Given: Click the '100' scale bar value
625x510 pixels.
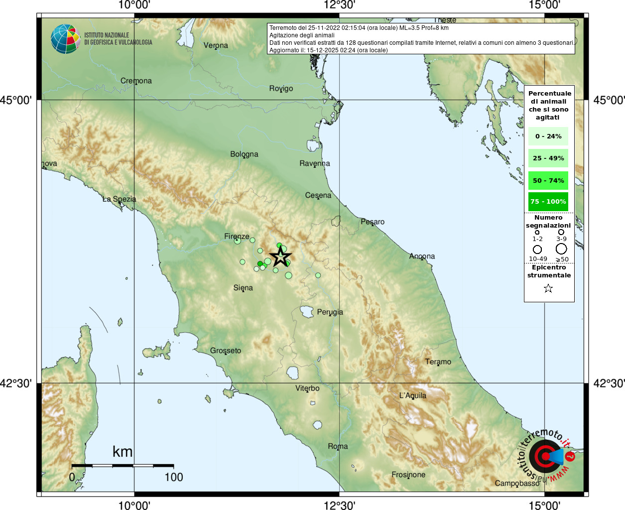Looking at the screenshot, I should coord(174,477).
